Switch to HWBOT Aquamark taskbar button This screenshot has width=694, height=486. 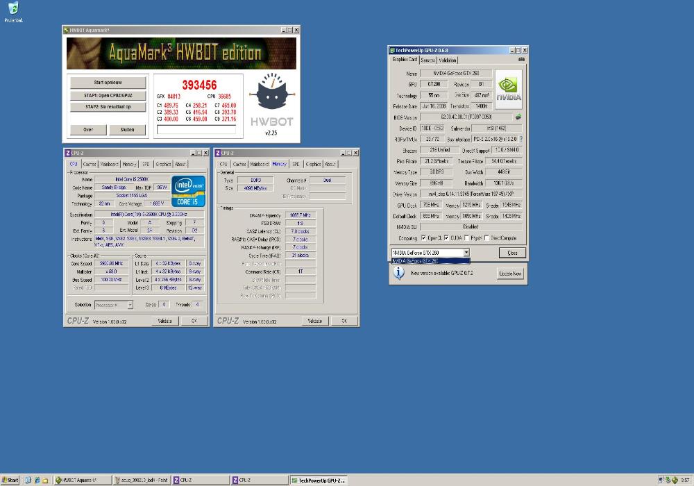coord(82,480)
